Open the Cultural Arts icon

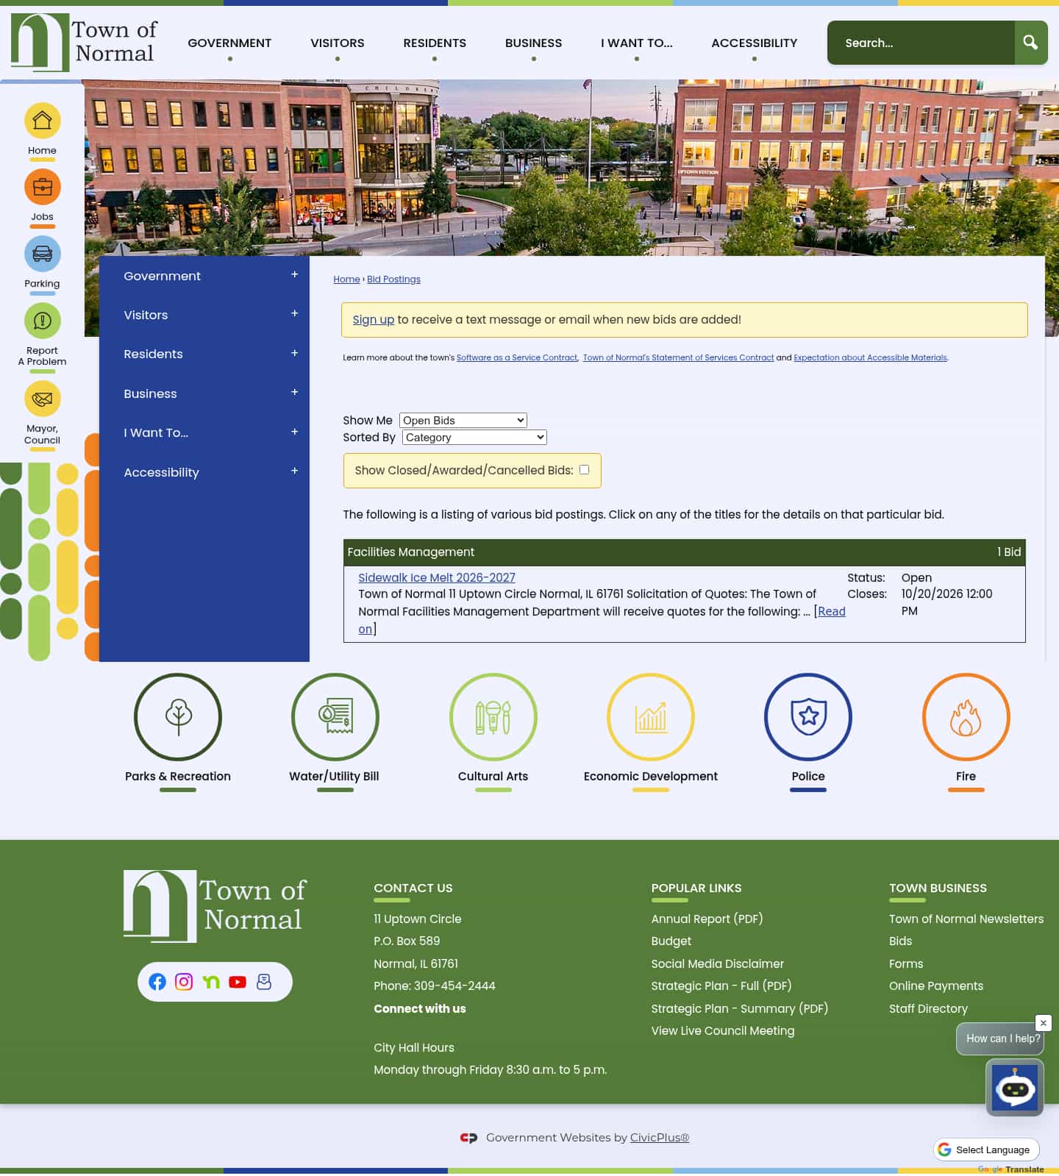(x=493, y=717)
